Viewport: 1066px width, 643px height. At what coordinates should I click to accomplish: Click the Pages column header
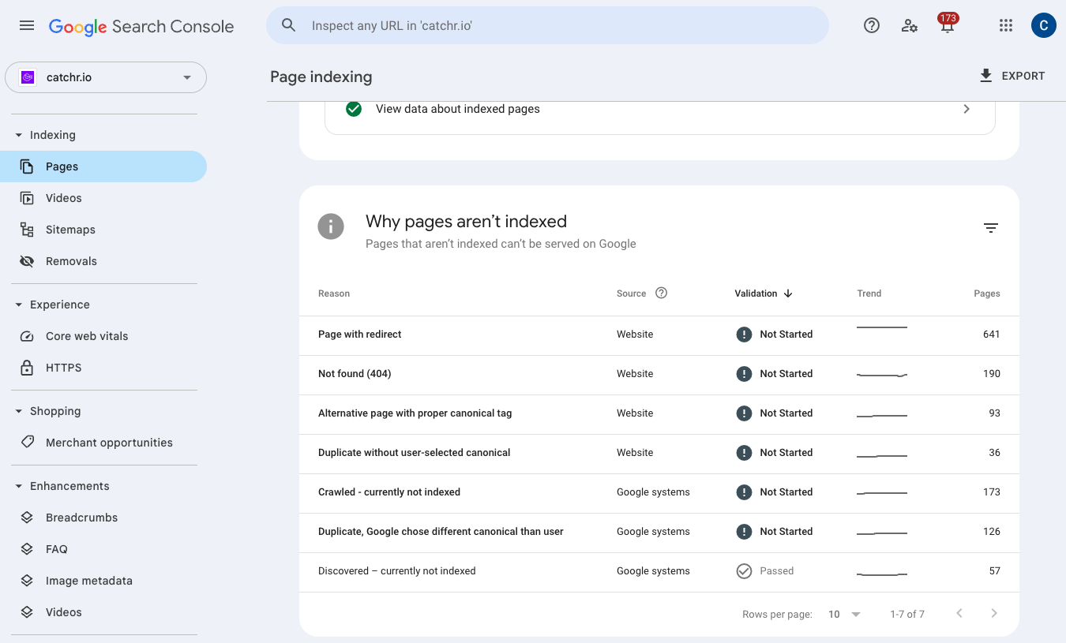click(x=987, y=293)
